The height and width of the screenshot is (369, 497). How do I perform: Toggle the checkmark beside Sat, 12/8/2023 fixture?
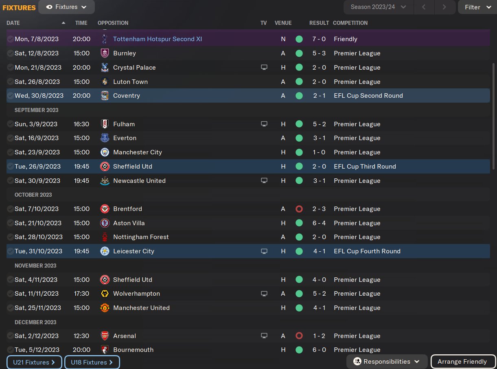tap(10, 53)
